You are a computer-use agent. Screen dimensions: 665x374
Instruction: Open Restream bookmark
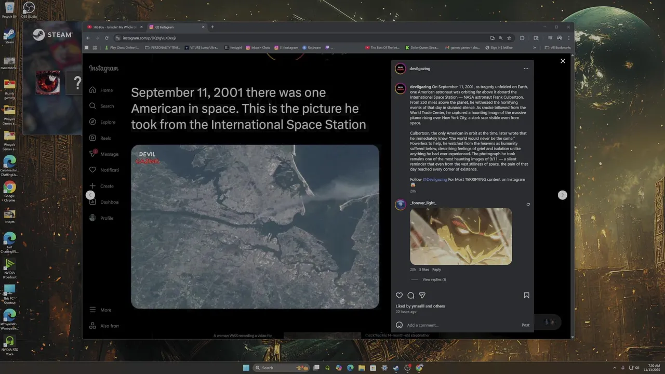click(x=311, y=47)
